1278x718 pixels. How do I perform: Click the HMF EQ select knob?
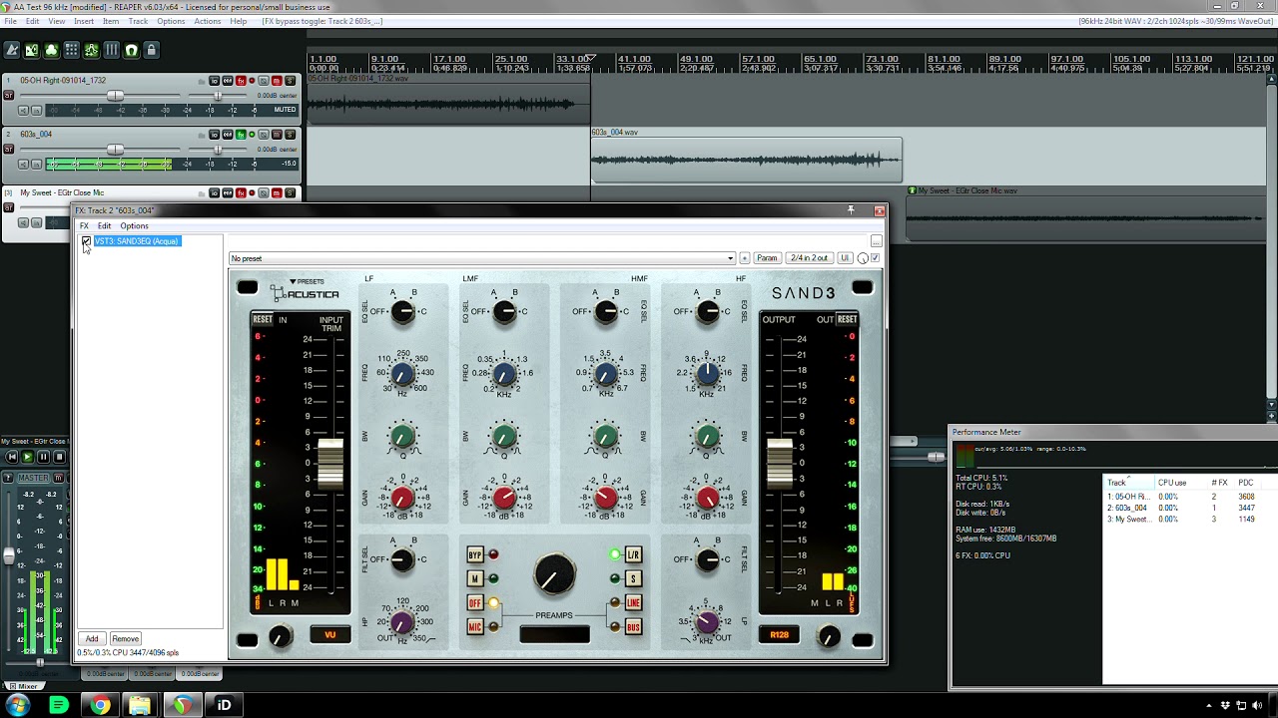pos(606,312)
